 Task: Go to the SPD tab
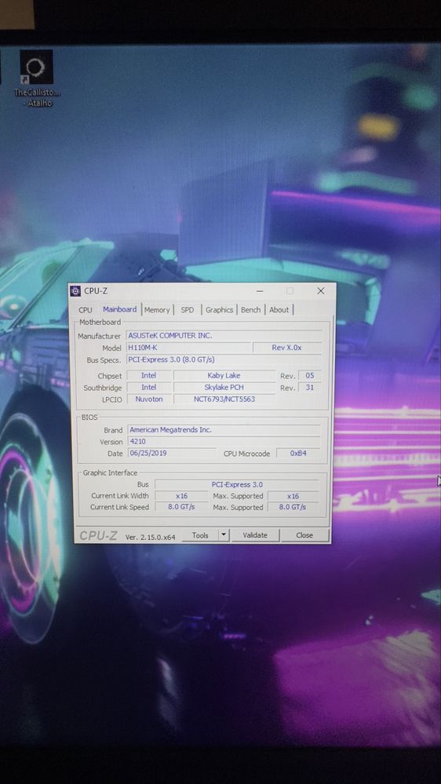[x=188, y=310]
